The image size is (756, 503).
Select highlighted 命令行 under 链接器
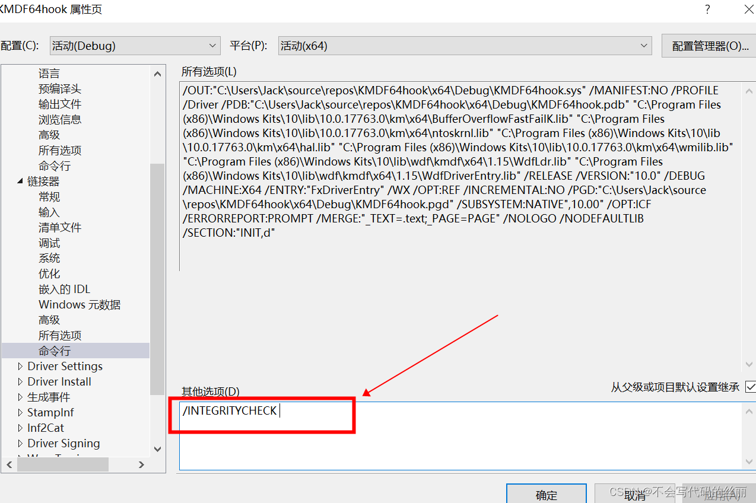click(75, 351)
